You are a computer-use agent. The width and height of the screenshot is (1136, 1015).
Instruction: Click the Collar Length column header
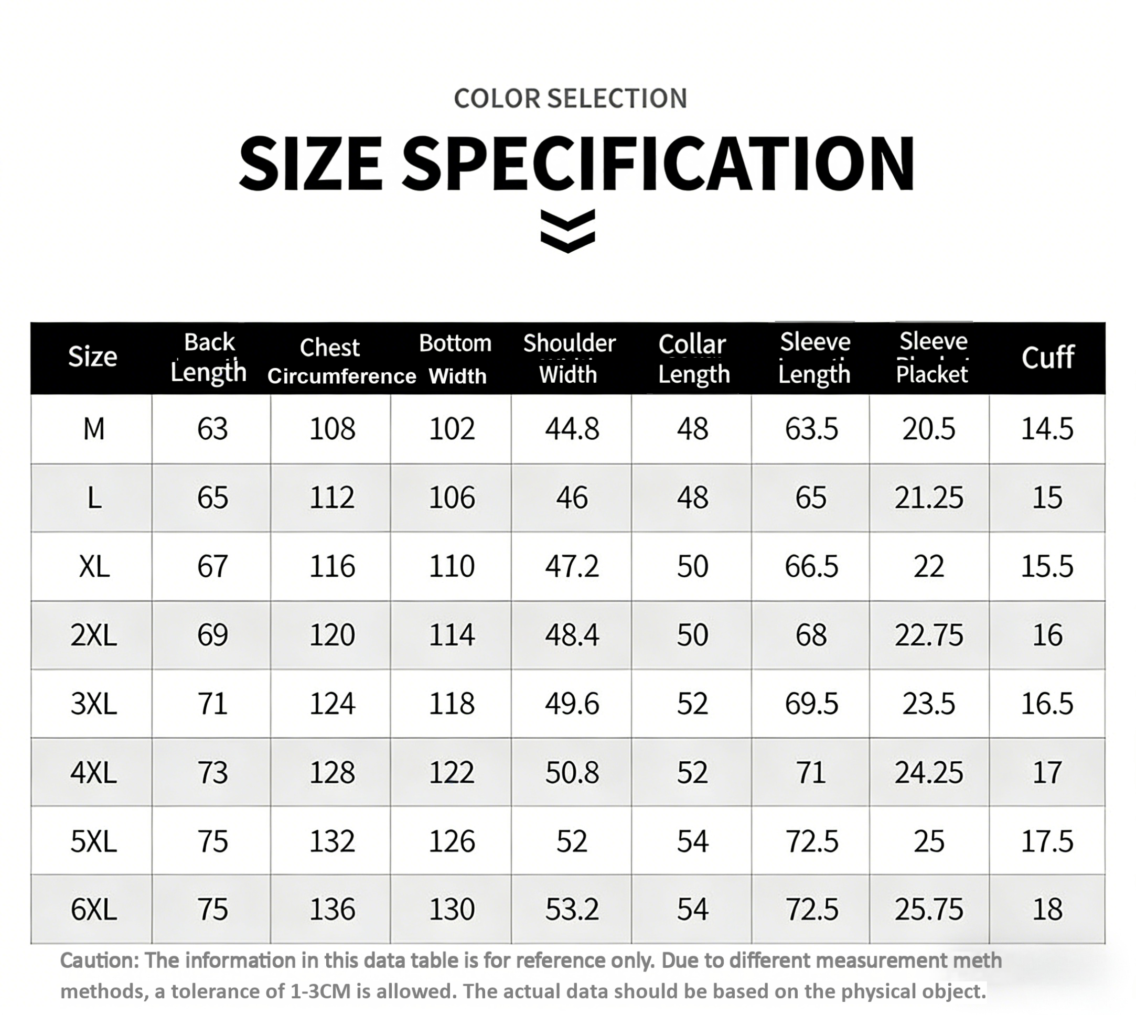click(x=693, y=359)
